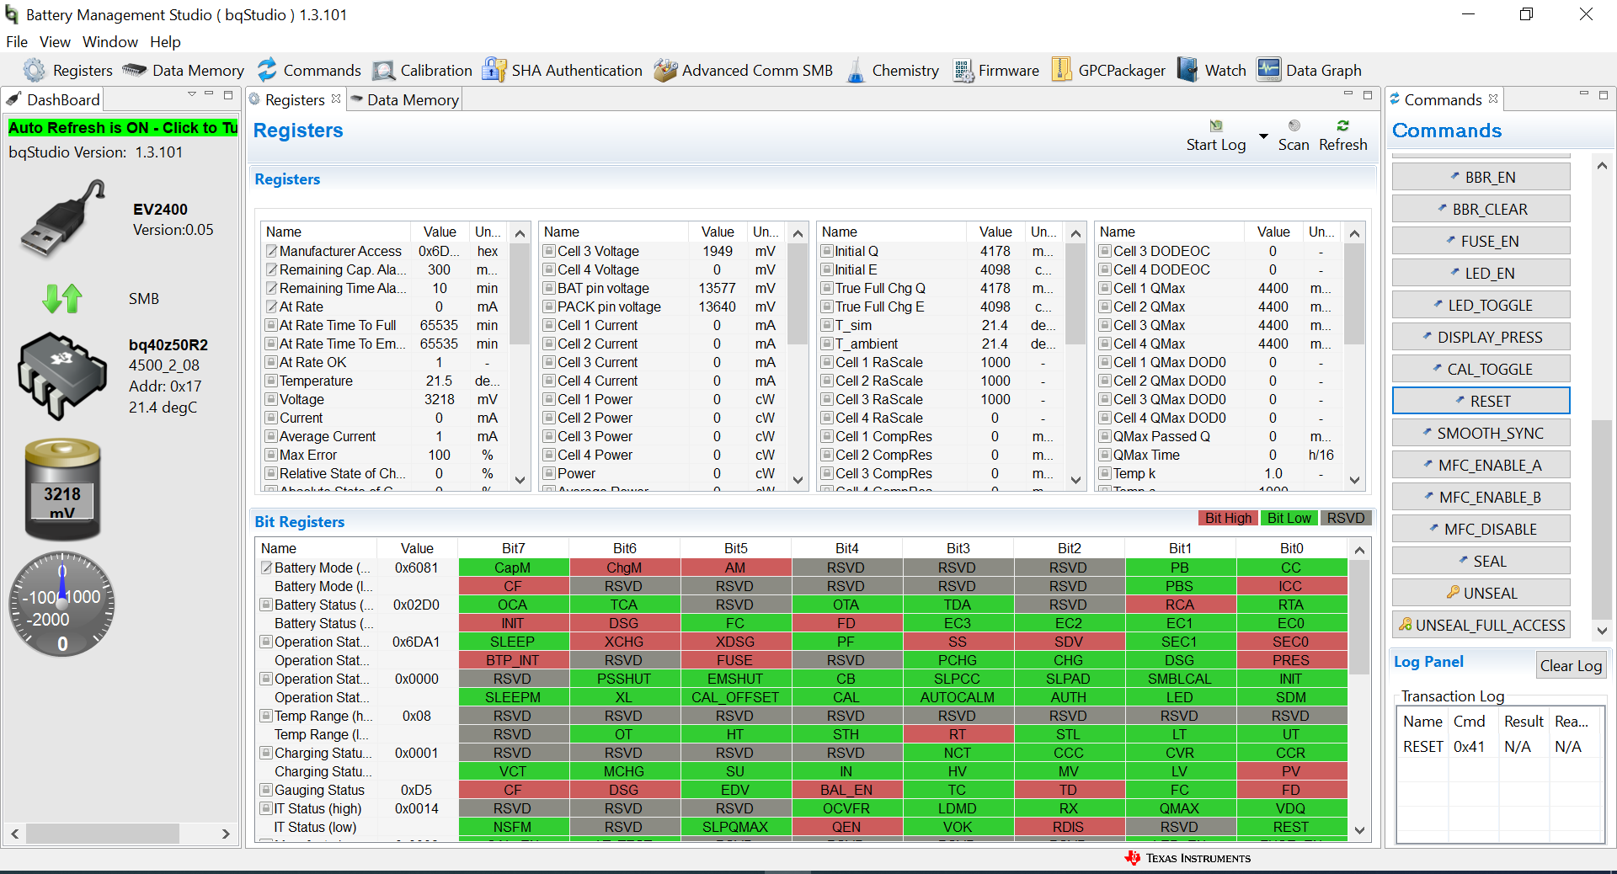This screenshot has width=1617, height=874.
Task: Open the DashBoard view menu arrow
Action: [192, 94]
